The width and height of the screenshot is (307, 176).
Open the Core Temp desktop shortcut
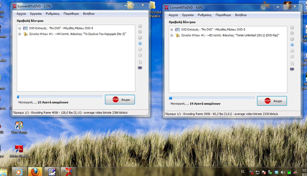(x=19, y=127)
